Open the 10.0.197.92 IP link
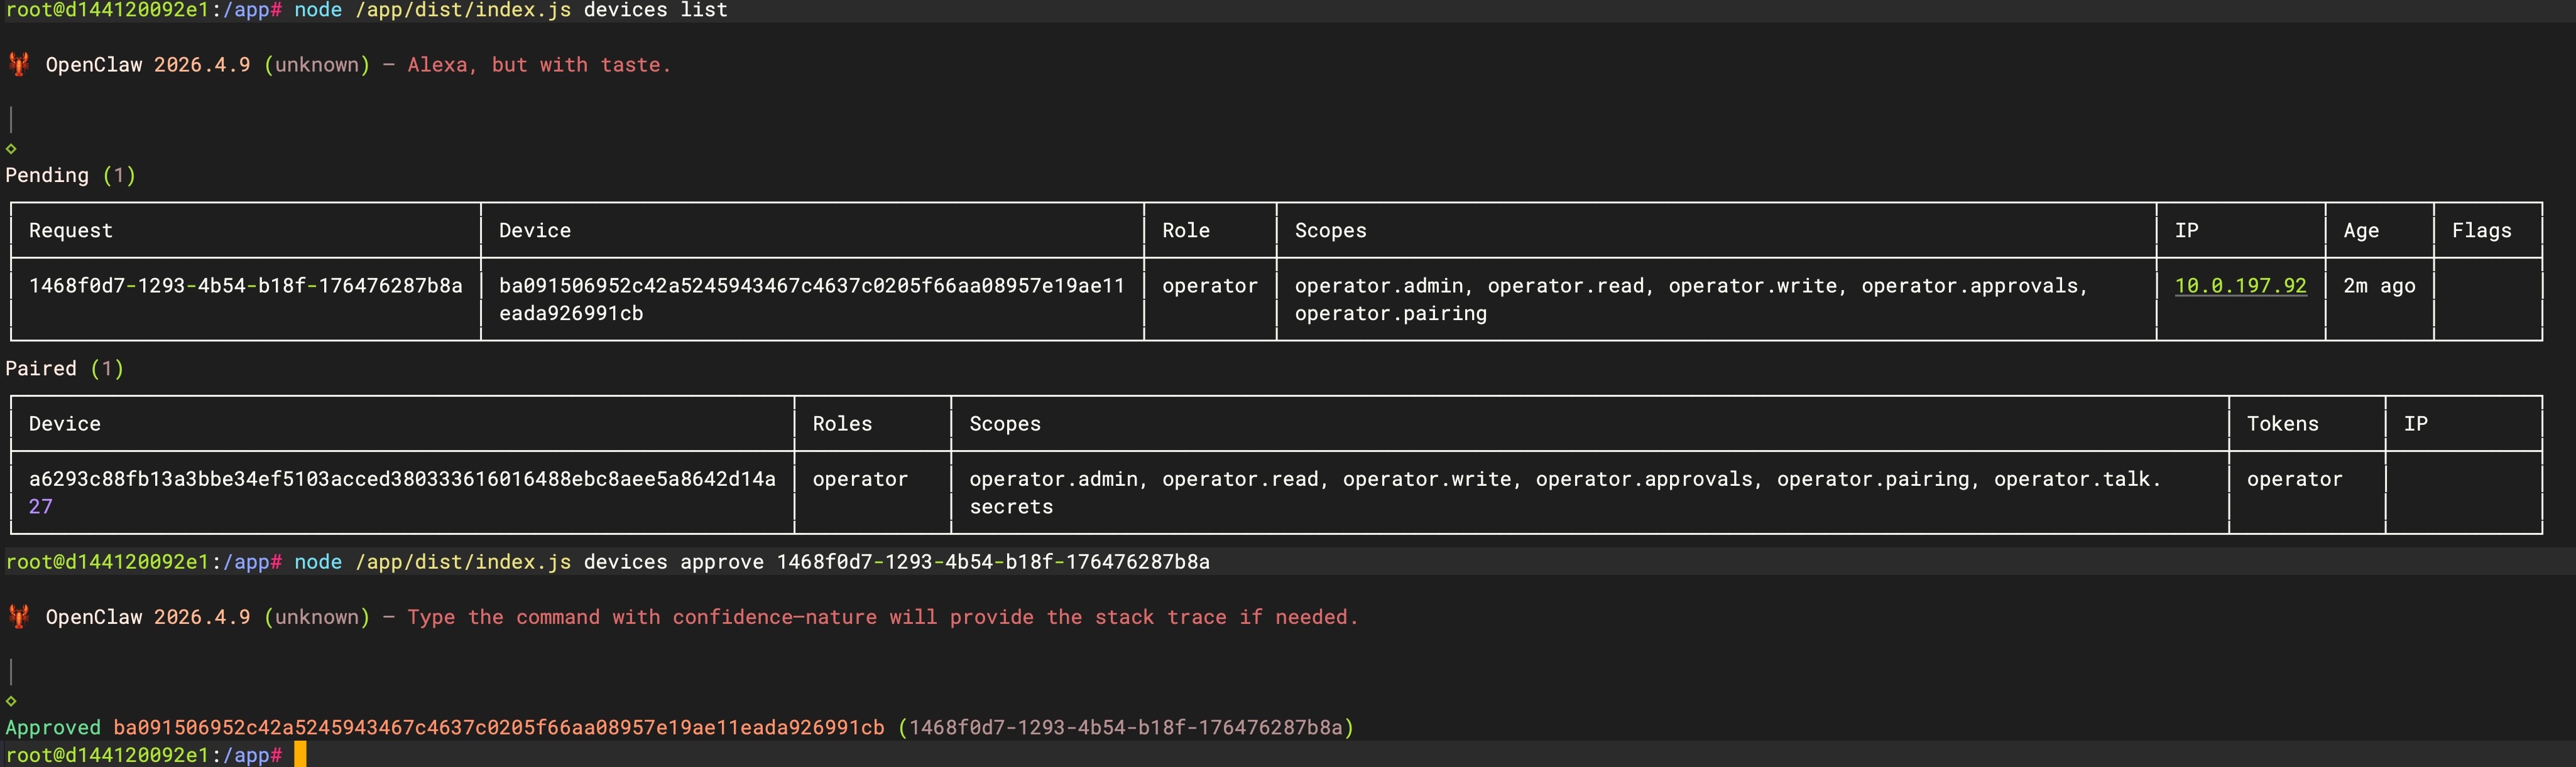 tap(2240, 286)
